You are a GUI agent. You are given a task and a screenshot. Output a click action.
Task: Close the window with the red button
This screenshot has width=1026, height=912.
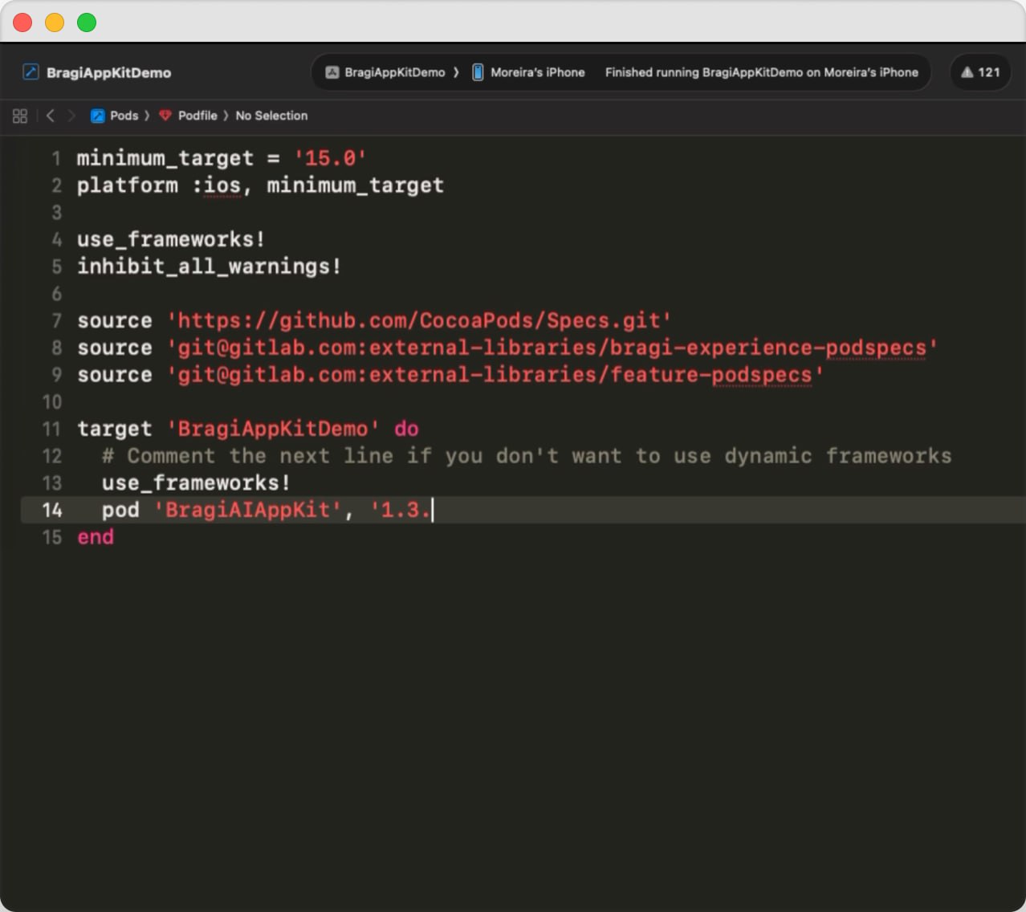[22, 22]
